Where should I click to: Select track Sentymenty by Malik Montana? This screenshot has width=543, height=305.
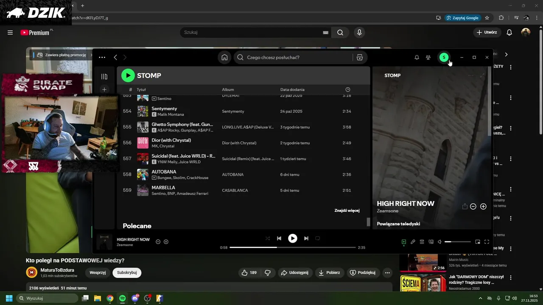[x=243, y=111]
